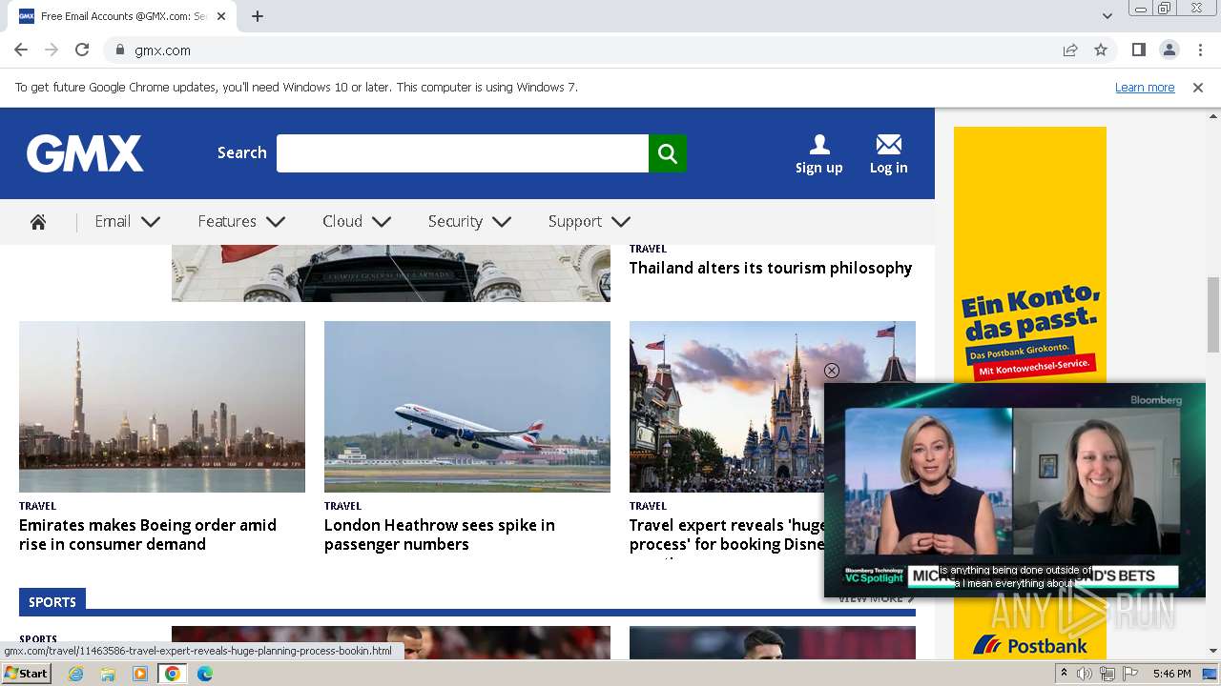Click the green search magnifier button
Viewport: 1221px width, 686px height.
click(668, 153)
